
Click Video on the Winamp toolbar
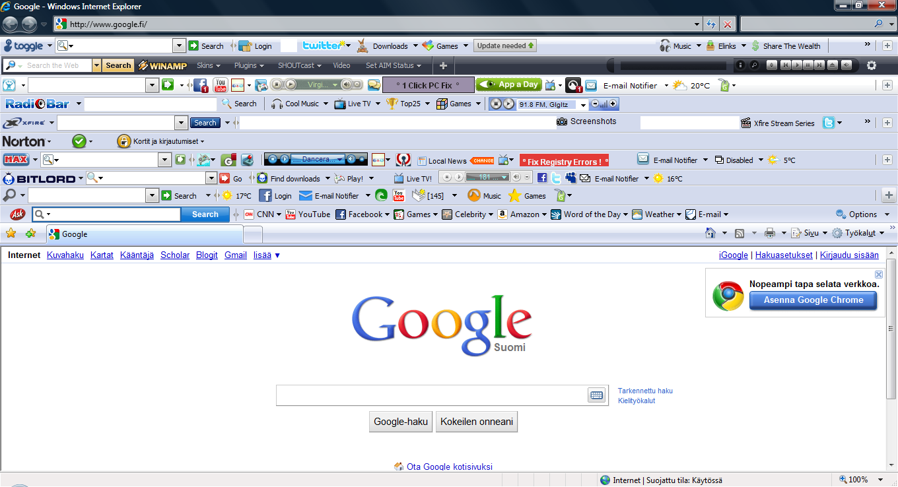point(341,65)
